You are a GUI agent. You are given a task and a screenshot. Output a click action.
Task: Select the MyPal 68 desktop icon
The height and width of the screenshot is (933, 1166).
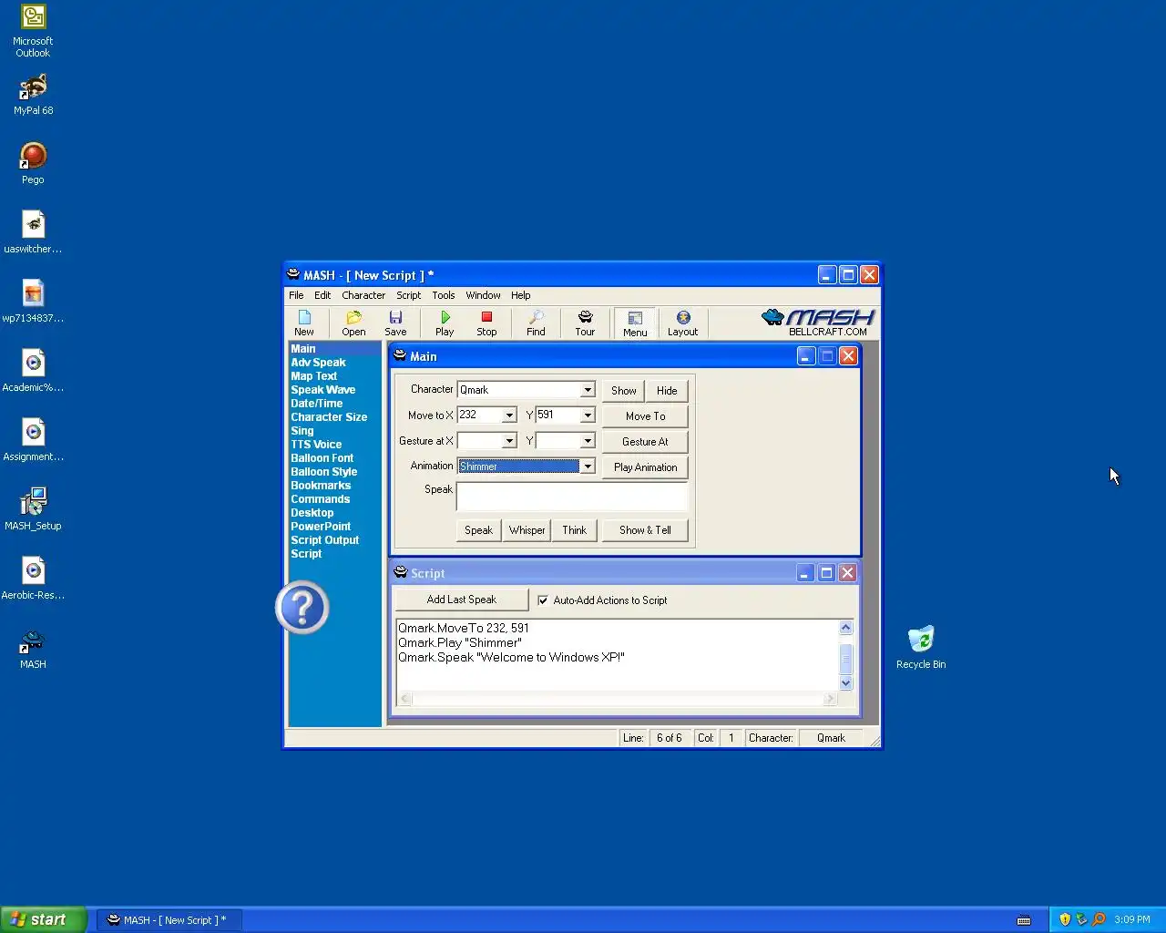click(x=33, y=95)
